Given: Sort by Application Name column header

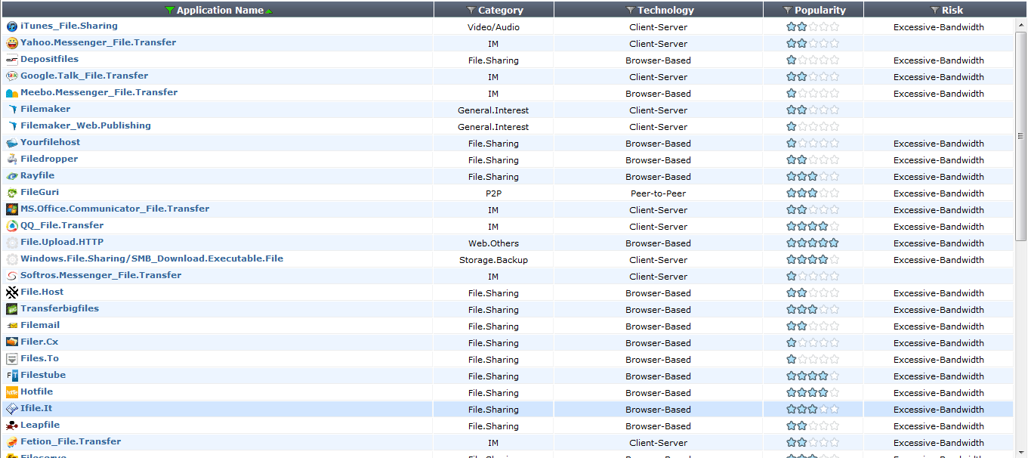Looking at the screenshot, I should click(220, 11).
